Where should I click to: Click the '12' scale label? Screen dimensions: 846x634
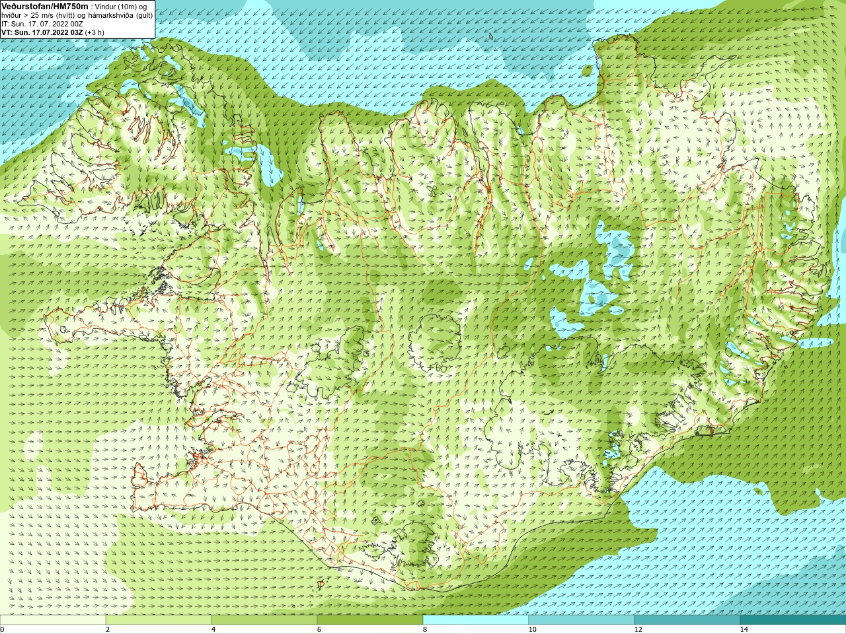pos(638,629)
